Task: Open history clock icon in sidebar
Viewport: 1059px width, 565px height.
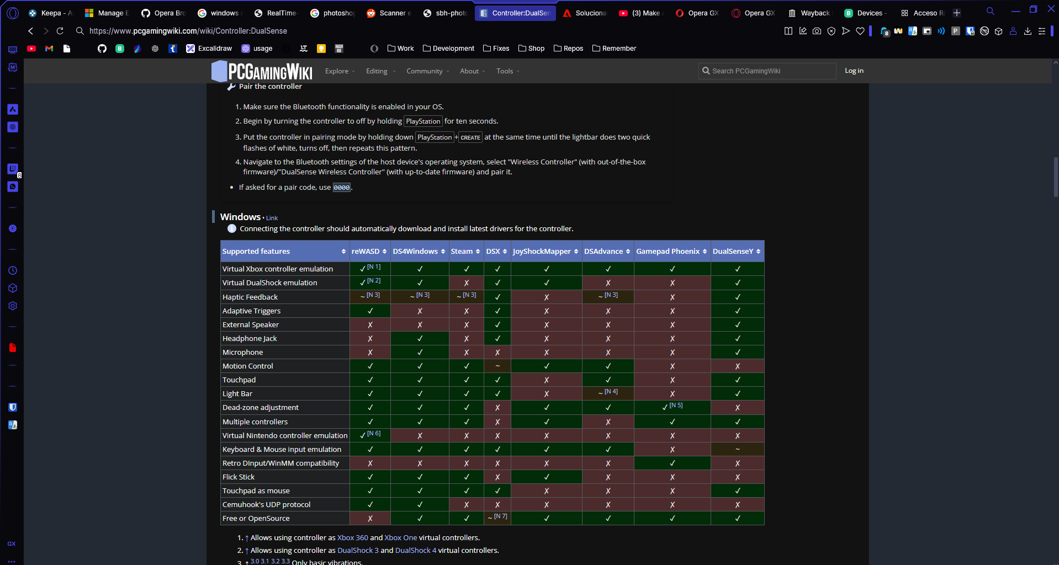Action: [x=12, y=270]
